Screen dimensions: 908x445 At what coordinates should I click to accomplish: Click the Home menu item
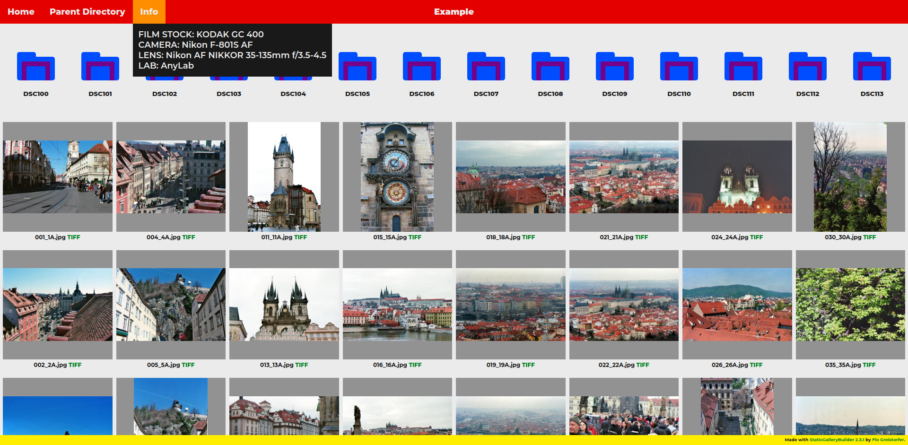tap(21, 12)
